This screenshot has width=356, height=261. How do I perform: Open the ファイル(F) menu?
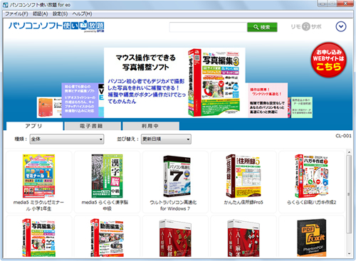[x=16, y=14]
